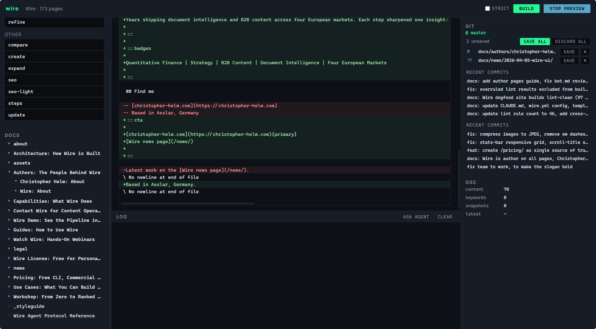Click the ?? untracked-status badge next to docs/news
The image size is (596, 329).
coord(469,60)
